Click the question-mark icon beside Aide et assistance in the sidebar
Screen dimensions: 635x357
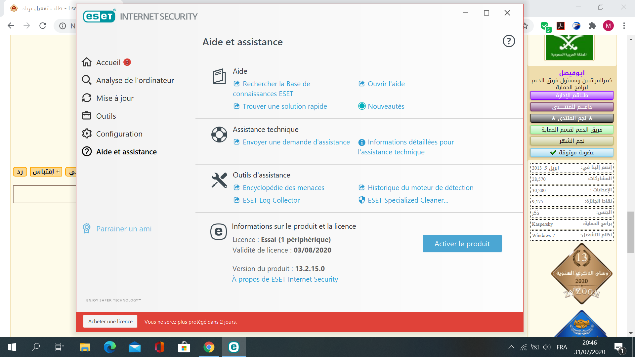tap(87, 151)
